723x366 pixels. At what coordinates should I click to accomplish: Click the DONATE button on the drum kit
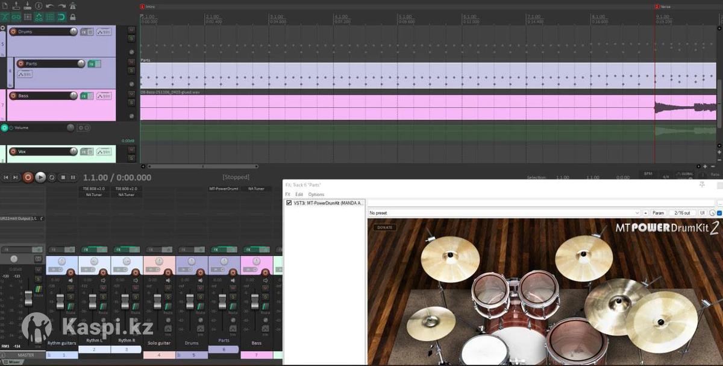pyautogui.click(x=384, y=227)
